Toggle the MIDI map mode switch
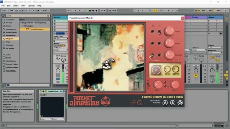 211,11
